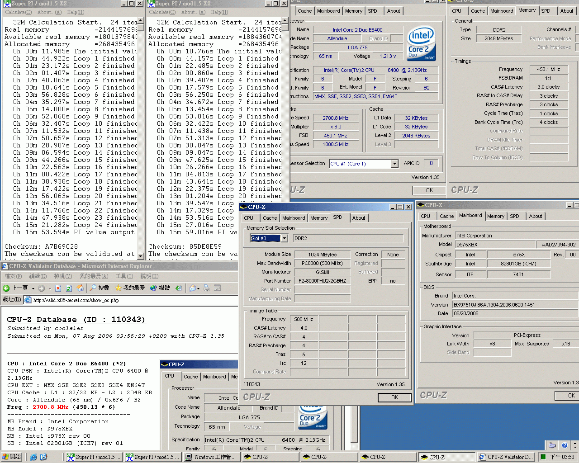The image size is (579, 463).
Task: Click OK in the processor CPU-Z window
Action: coord(429,190)
